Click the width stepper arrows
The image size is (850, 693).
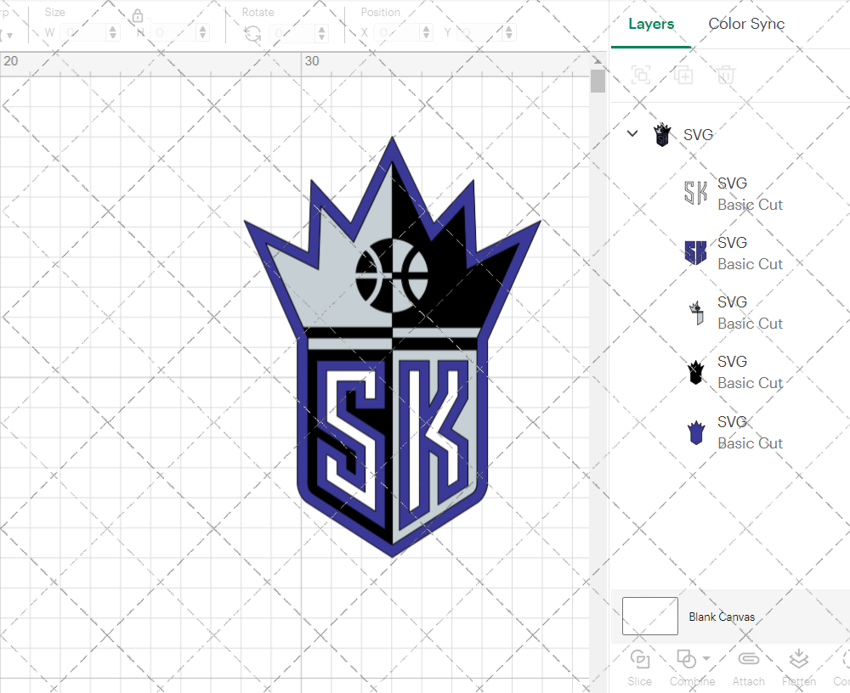(x=113, y=33)
